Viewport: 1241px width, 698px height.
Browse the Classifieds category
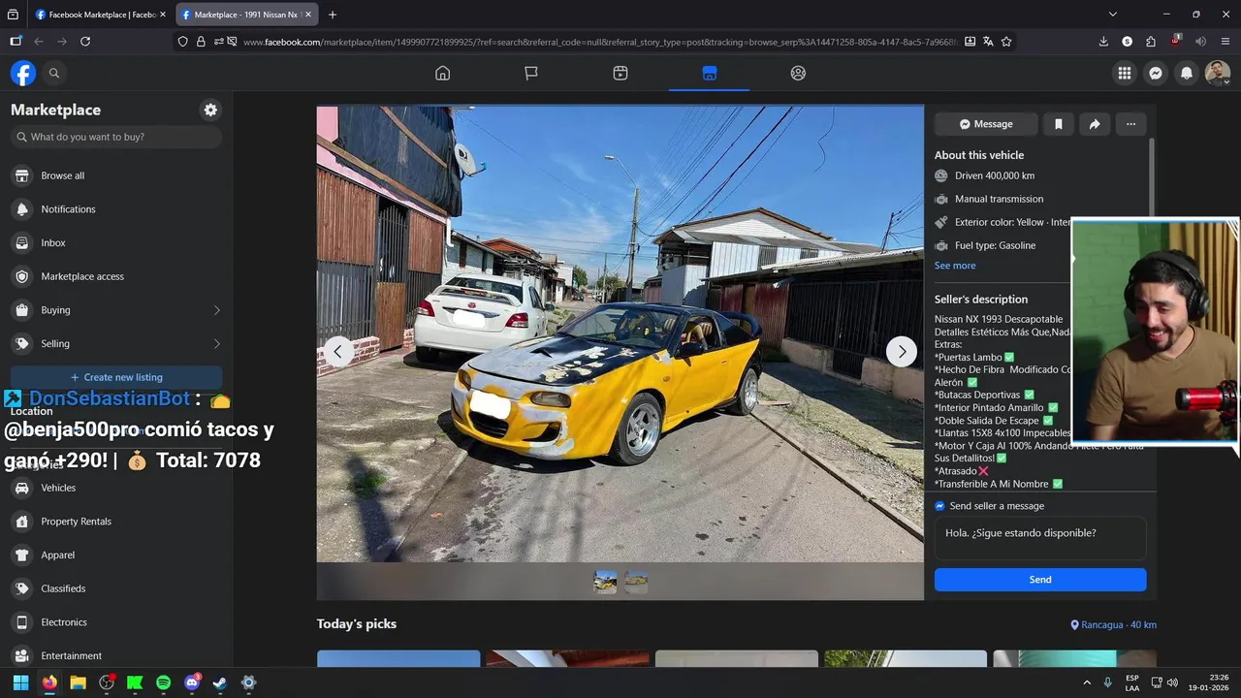tap(116, 588)
